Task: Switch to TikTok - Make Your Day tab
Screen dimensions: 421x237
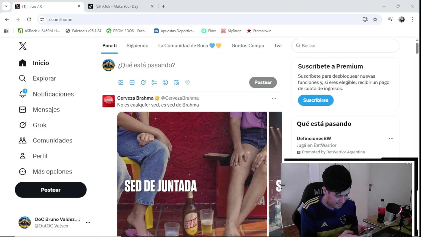Action: 117,6
